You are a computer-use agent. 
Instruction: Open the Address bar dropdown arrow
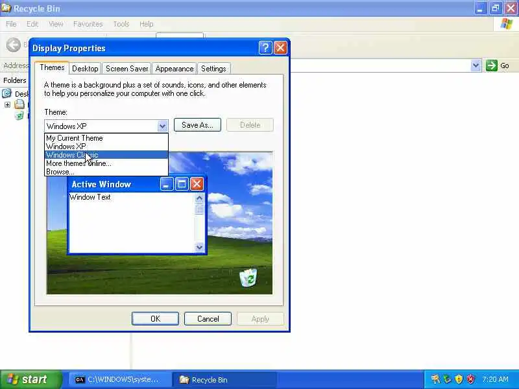click(x=476, y=65)
